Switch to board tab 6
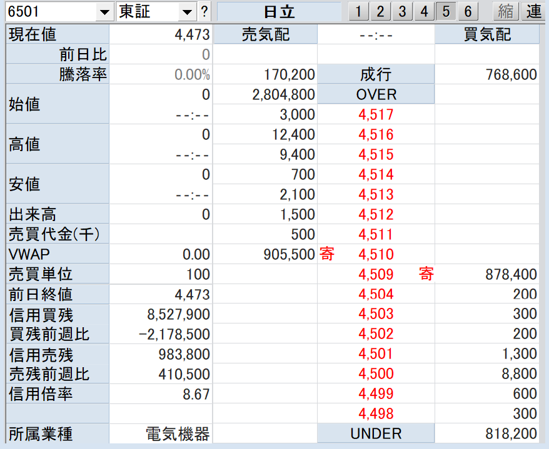549x449 pixels. click(x=468, y=11)
